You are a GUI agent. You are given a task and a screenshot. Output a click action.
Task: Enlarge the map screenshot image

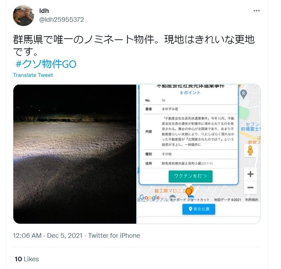coord(199,154)
